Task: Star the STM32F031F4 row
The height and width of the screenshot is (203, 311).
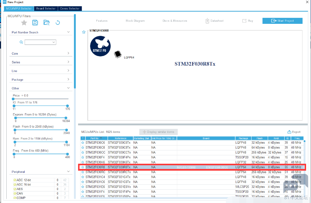Action: pyautogui.click(x=83, y=192)
